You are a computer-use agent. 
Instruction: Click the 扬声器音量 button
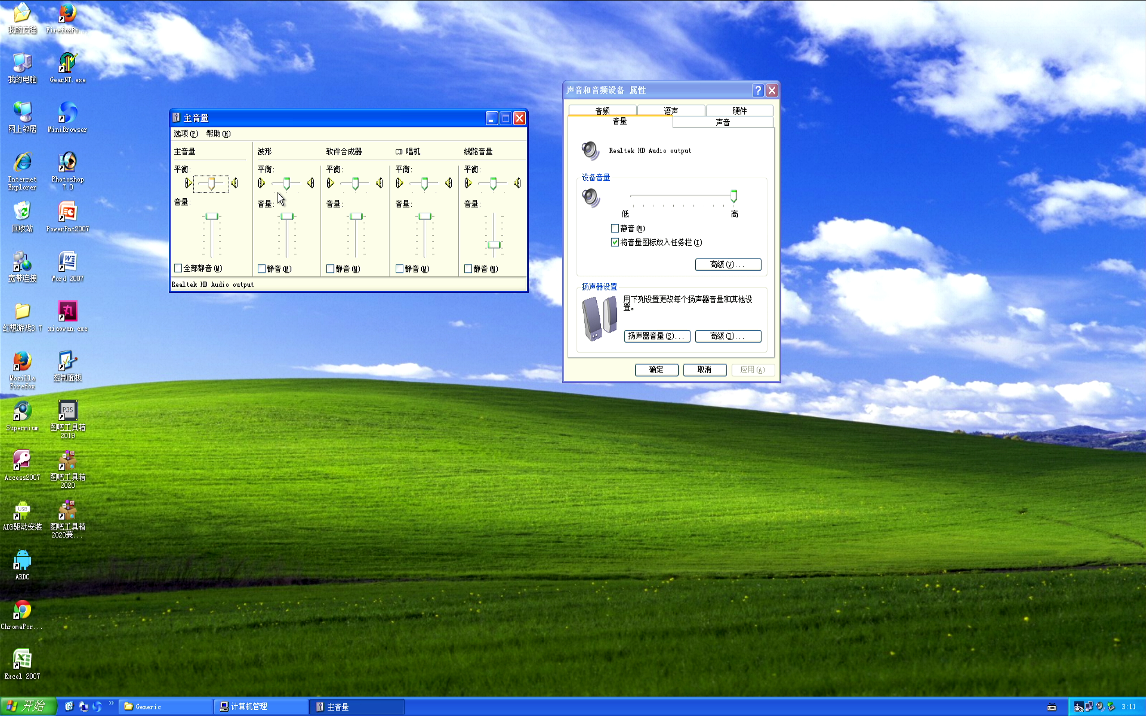[x=657, y=336]
